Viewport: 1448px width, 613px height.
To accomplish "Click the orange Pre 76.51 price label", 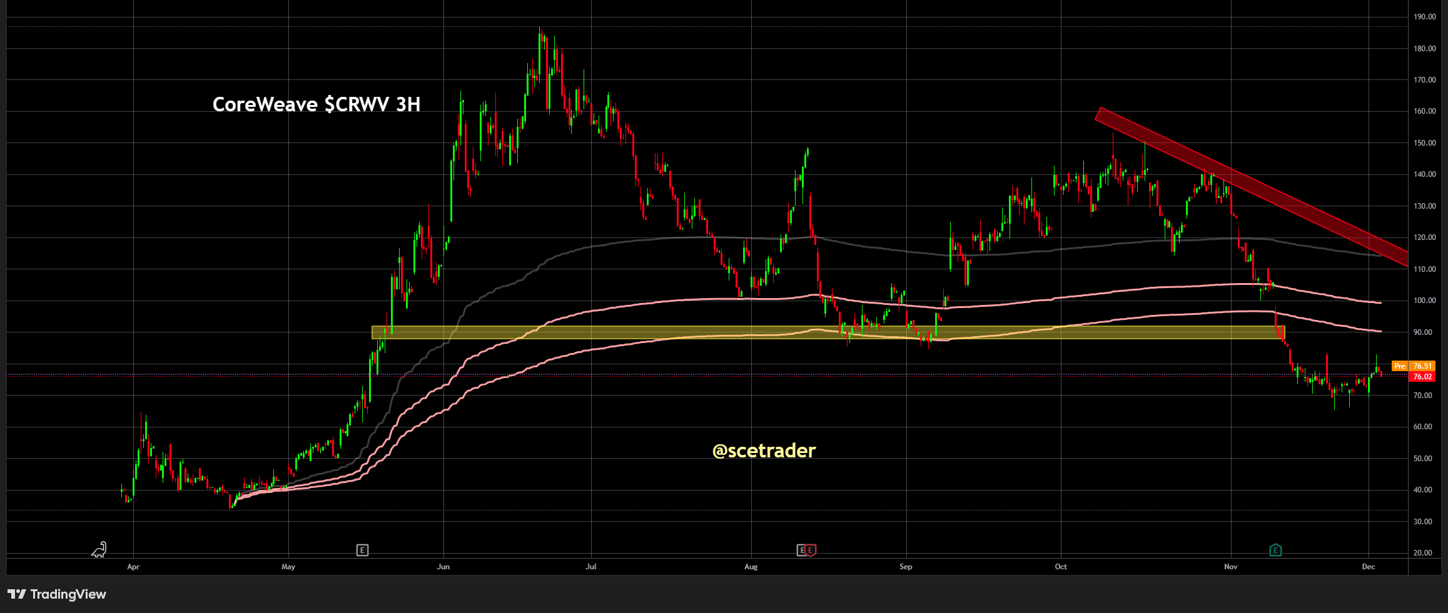I will [x=1413, y=366].
